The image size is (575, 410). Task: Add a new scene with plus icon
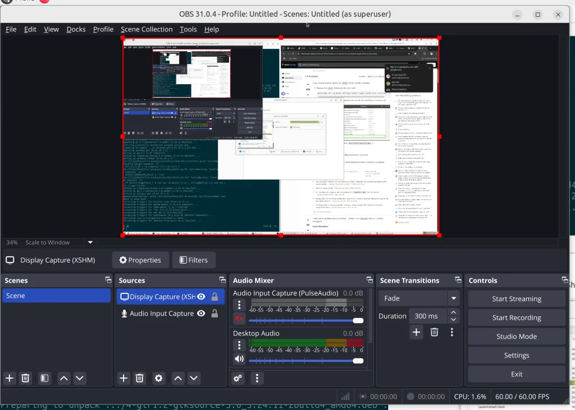click(x=10, y=378)
